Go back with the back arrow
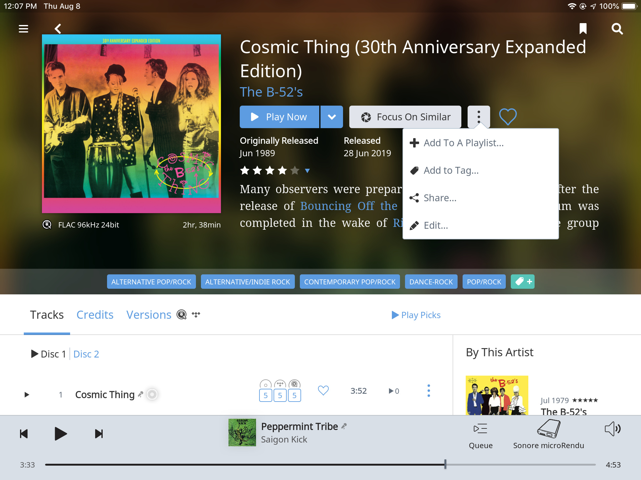Image resolution: width=641 pixels, height=480 pixels. (x=58, y=29)
